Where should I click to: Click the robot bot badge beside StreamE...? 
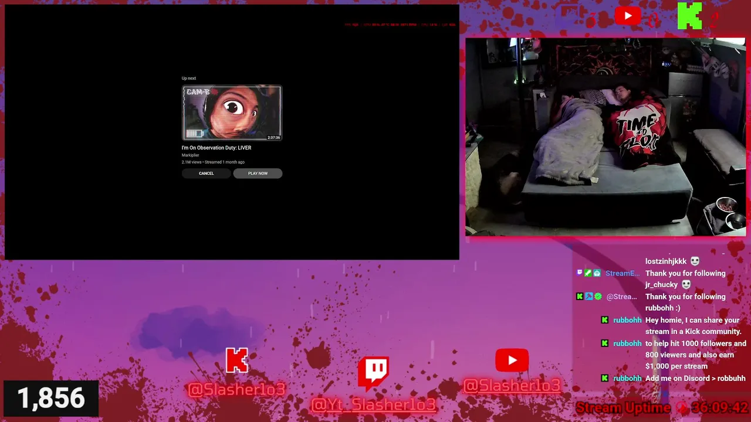click(597, 273)
